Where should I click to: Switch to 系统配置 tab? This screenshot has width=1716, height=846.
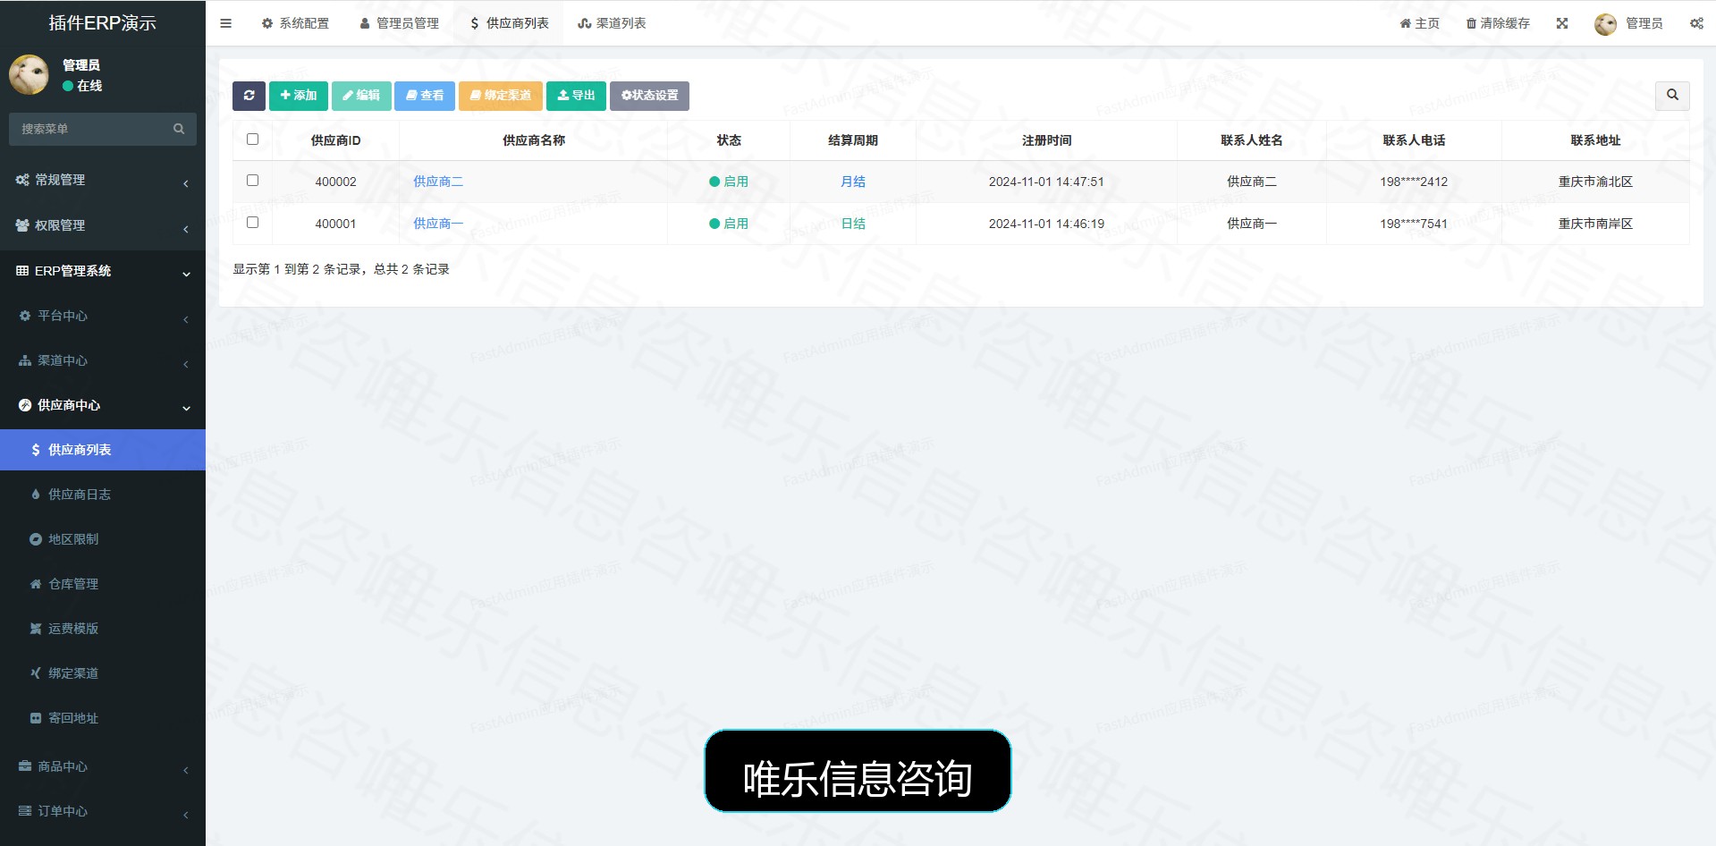coord(295,23)
